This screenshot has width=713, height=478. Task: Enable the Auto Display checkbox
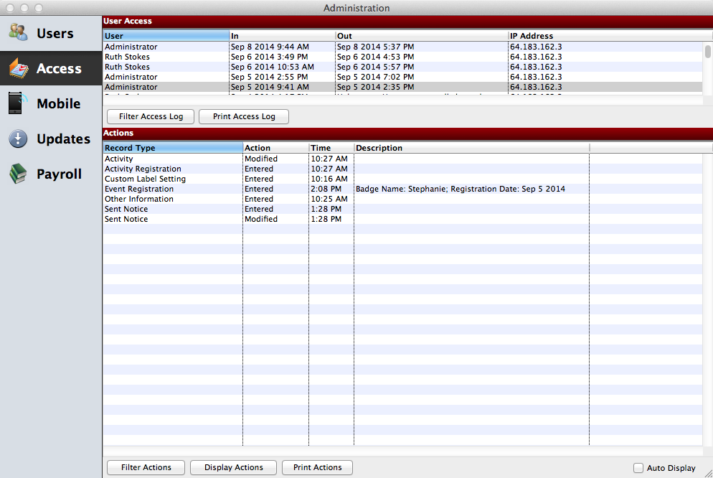(x=638, y=468)
